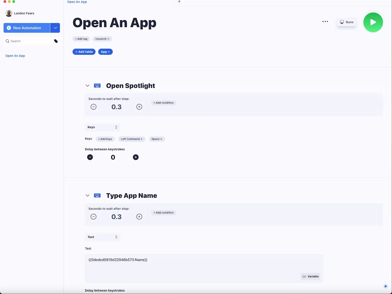Increase Open Spotlight keystroke delay plus
Screen dimensions: 392x294
click(x=136, y=157)
